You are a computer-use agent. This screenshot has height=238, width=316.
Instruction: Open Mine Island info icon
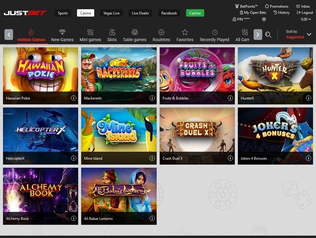(152, 158)
